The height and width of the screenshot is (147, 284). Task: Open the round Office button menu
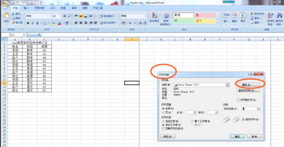pos(5,4)
